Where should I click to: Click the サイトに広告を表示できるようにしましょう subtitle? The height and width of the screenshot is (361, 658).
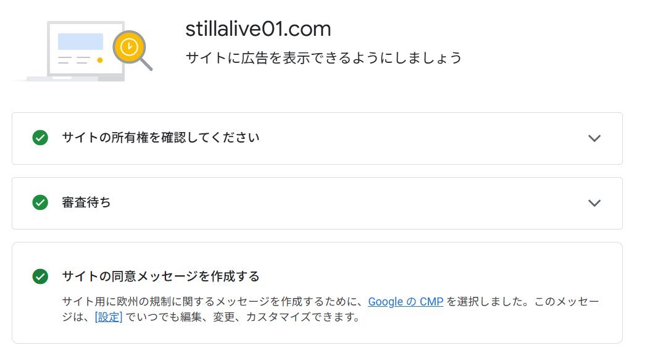pos(323,57)
